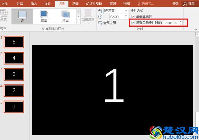The width and height of the screenshot is (199, 140).
Task: Select slide 2 thumbnail showing 4
Action: 14,58
